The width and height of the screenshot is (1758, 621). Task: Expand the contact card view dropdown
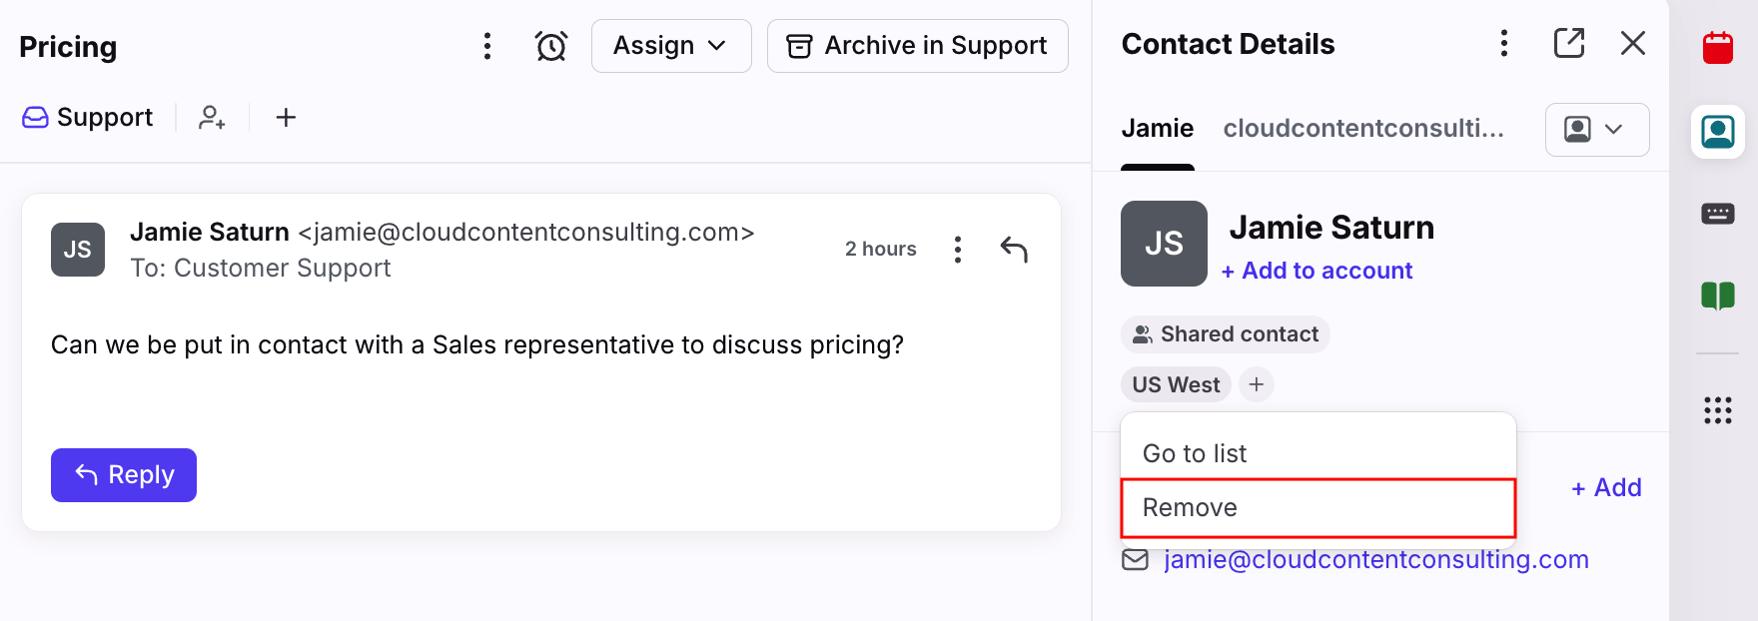click(1597, 130)
